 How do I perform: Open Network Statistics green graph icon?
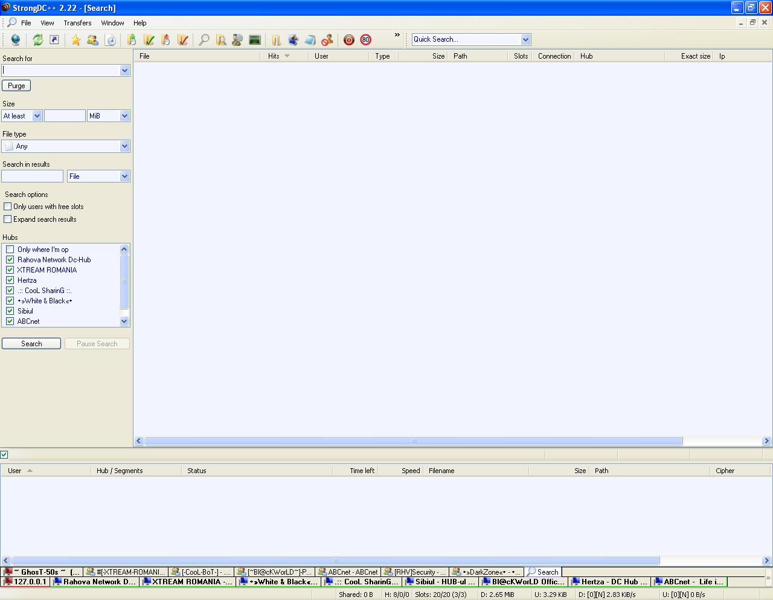(x=255, y=40)
